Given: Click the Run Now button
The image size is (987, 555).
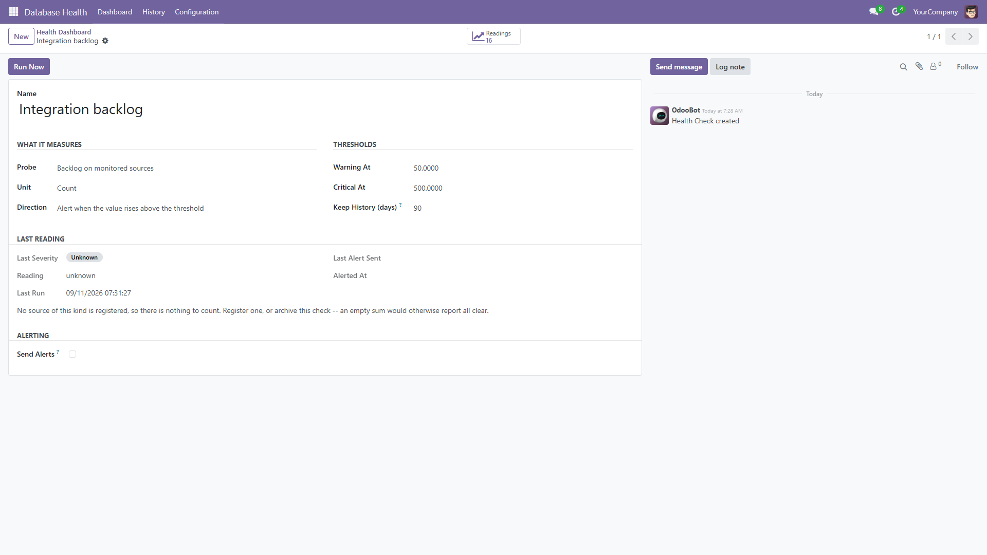Looking at the screenshot, I should (29, 67).
